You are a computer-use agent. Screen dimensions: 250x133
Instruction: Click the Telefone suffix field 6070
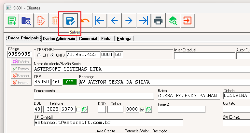(68, 109)
